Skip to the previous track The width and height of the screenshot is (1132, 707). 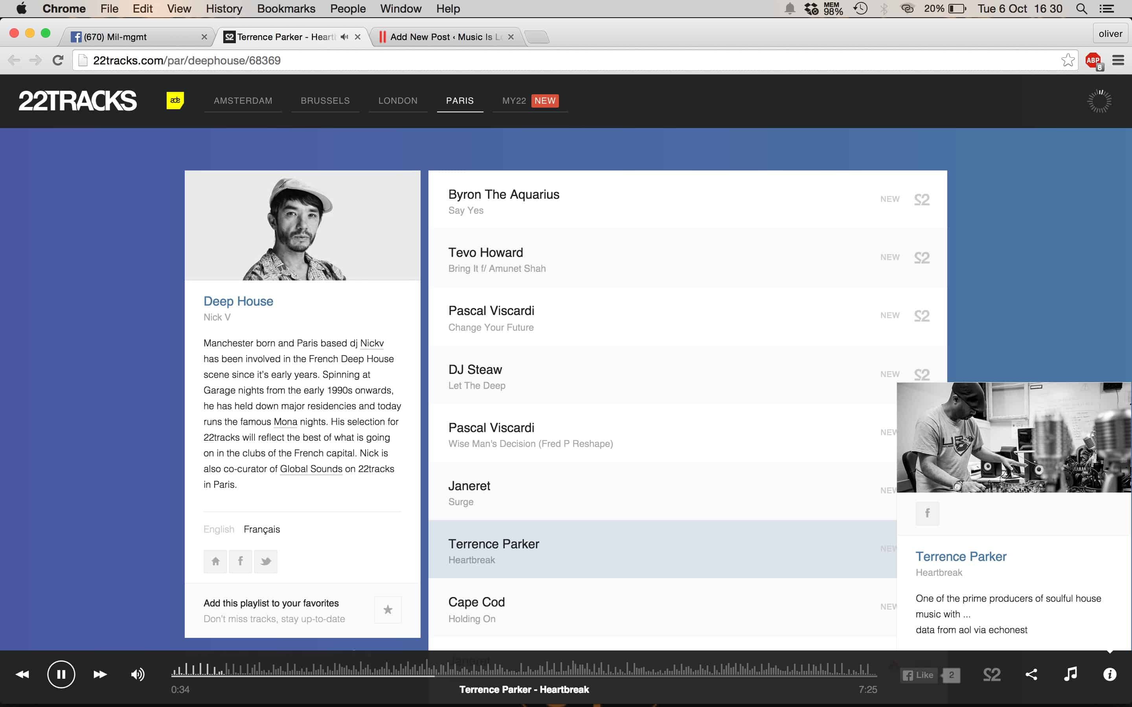22,674
